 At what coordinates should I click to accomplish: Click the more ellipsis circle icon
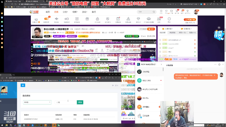click(x=169, y=19)
